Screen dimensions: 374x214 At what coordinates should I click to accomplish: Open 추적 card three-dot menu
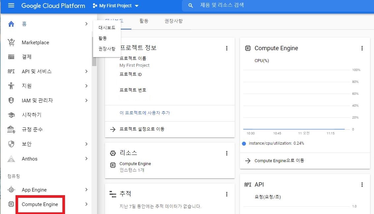tap(226, 194)
